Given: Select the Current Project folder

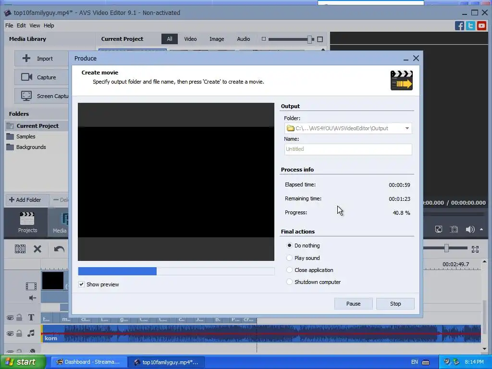Looking at the screenshot, I should coord(37,126).
